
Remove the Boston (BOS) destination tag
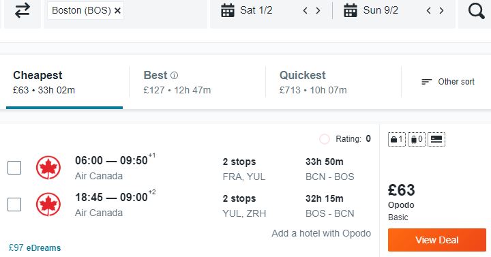pos(118,11)
